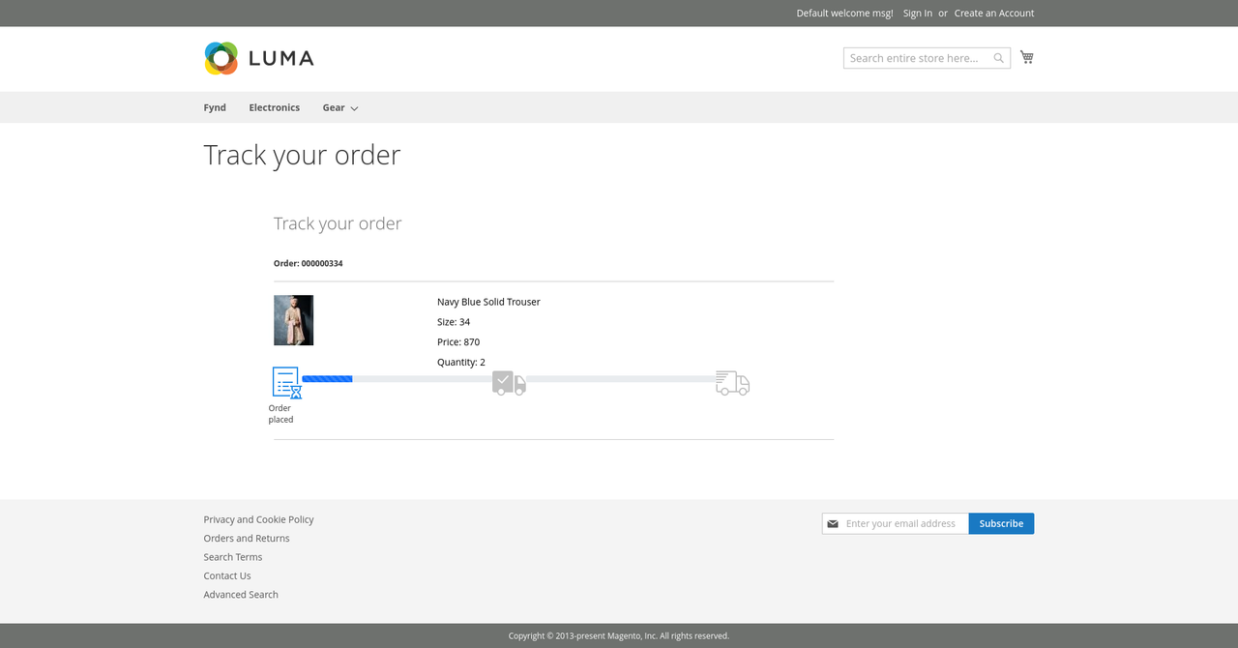
Task: Click the delivery truck icon
Action: click(731, 383)
